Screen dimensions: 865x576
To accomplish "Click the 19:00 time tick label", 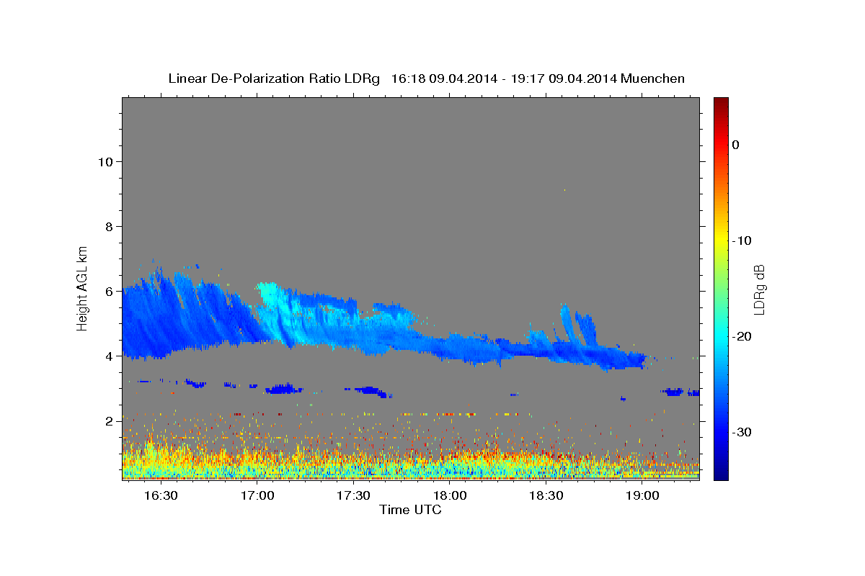I will tap(642, 496).
